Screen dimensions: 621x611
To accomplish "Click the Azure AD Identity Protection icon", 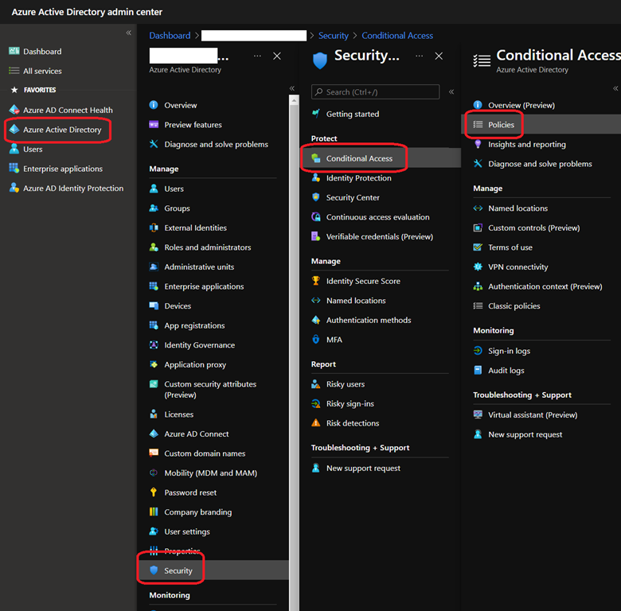I will pos(14,189).
